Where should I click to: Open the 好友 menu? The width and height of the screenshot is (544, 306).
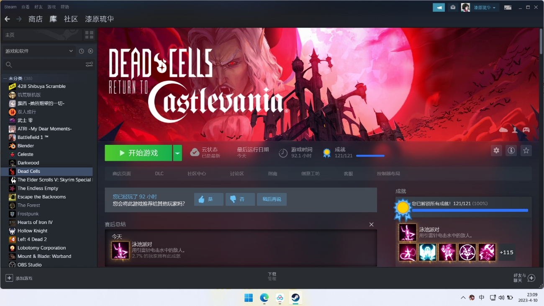pos(38,7)
